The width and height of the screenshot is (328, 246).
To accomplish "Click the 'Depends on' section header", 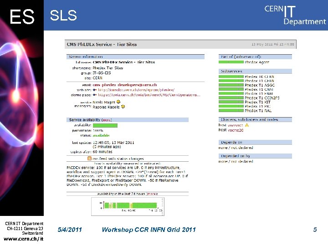I will [255, 143].
